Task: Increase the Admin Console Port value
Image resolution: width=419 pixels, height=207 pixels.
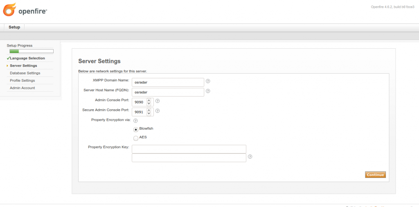Action: point(149,99)
